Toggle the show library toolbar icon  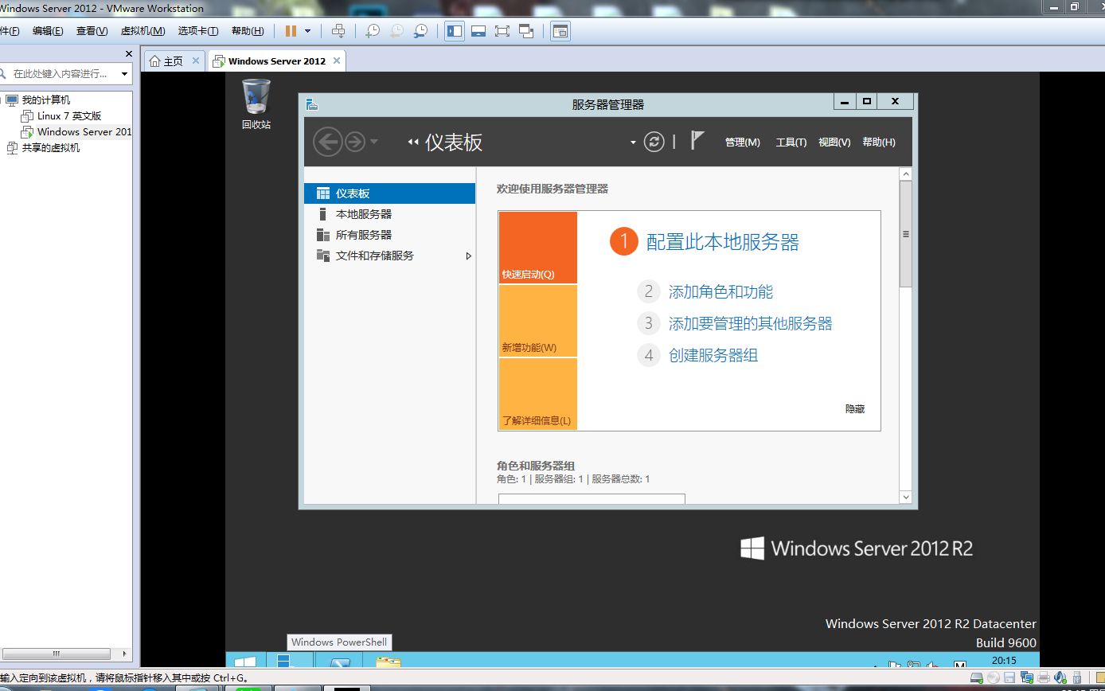[455, 31]
